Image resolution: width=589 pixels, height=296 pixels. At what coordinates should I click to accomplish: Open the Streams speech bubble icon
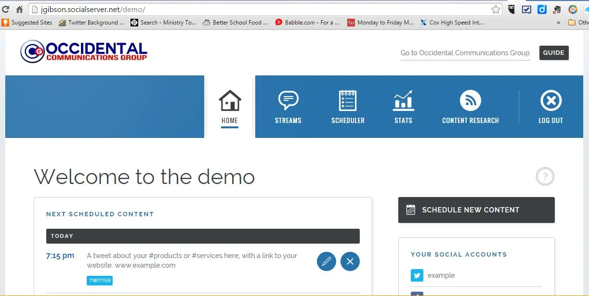[288, 101]
